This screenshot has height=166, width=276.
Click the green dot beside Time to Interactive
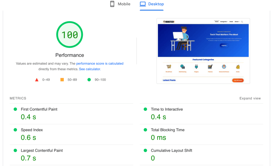point(145,109)
